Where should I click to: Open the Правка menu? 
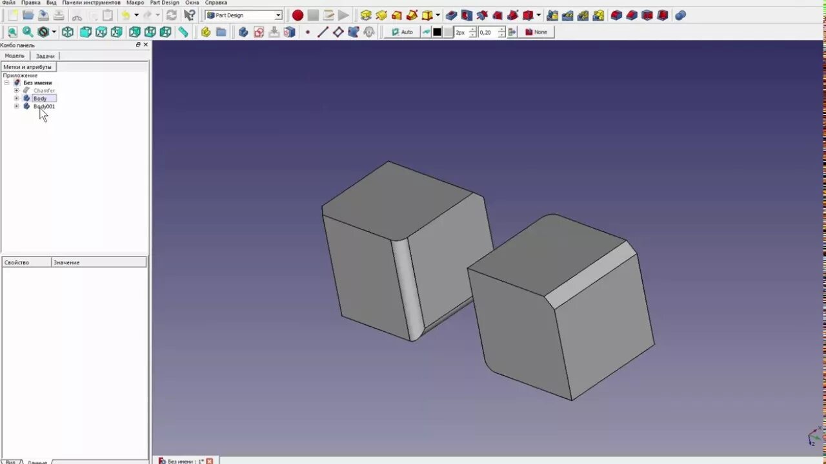click(30, 3)
